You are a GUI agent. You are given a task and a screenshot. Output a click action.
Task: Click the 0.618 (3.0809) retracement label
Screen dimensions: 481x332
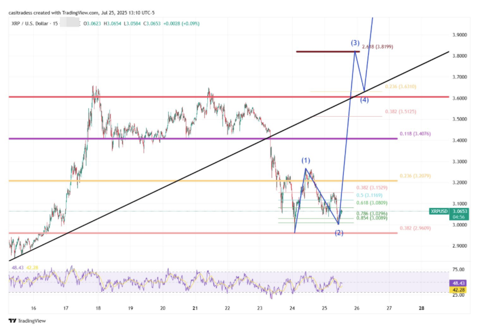click(372, 203)
